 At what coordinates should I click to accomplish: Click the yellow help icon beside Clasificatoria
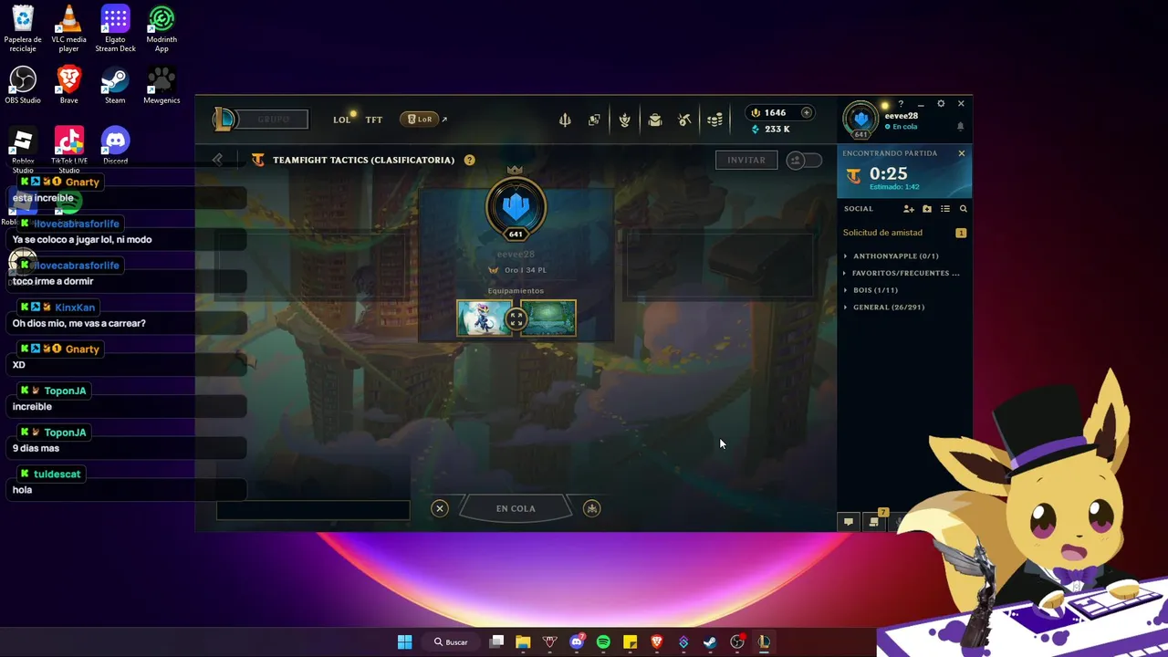point(469,160)
